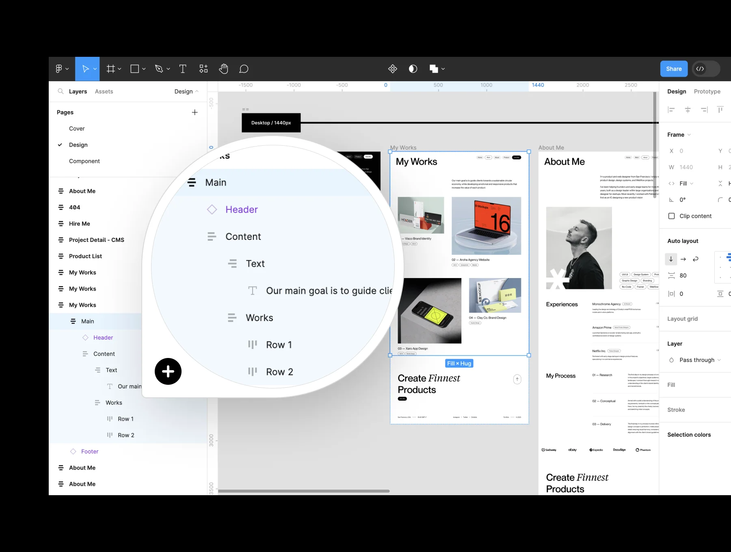731x552 pixels.
Task: Select the Product List layer
Action: [x=85, y=256]
